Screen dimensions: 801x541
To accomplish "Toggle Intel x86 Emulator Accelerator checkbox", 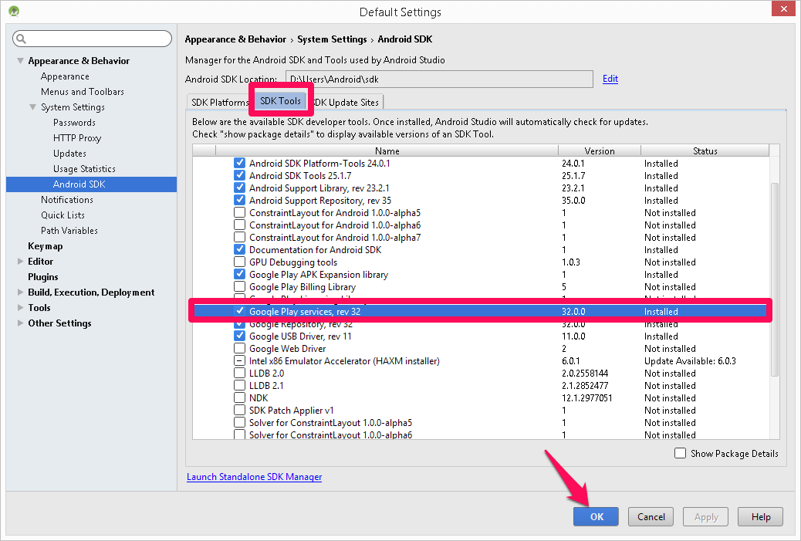I will (x=239, y=360).
